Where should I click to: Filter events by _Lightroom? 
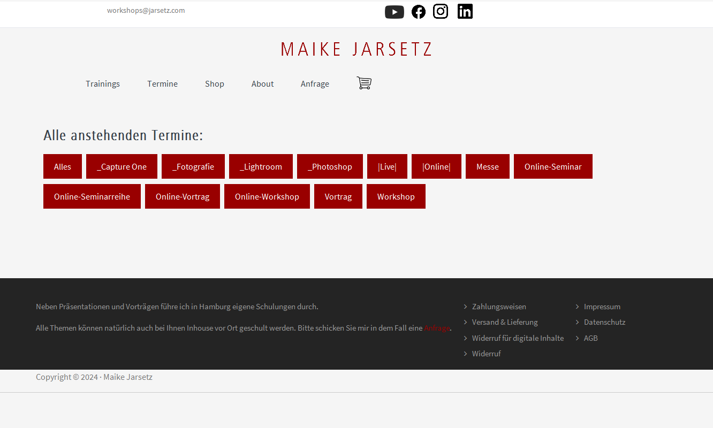[261, 166]
